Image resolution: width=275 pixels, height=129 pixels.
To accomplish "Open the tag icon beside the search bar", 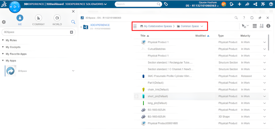I will coord(166,4).
